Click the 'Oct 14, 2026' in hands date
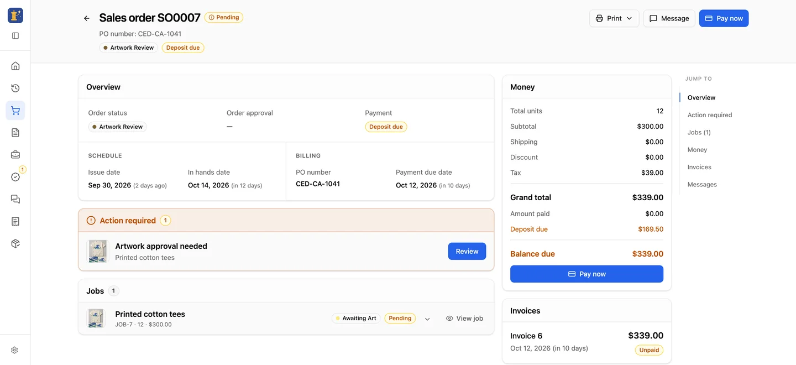The image size is (796, 365). (208, 185)
